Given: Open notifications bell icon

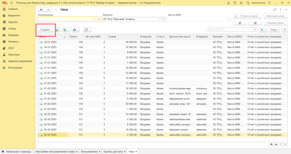Looking at the screenshot, I should coord(228,3).
